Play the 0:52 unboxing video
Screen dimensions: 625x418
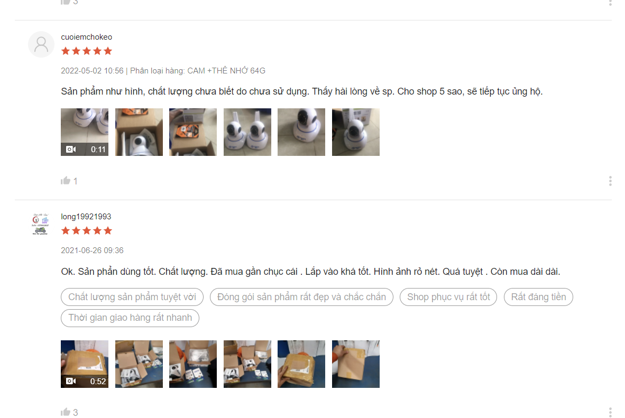(85, 364)
